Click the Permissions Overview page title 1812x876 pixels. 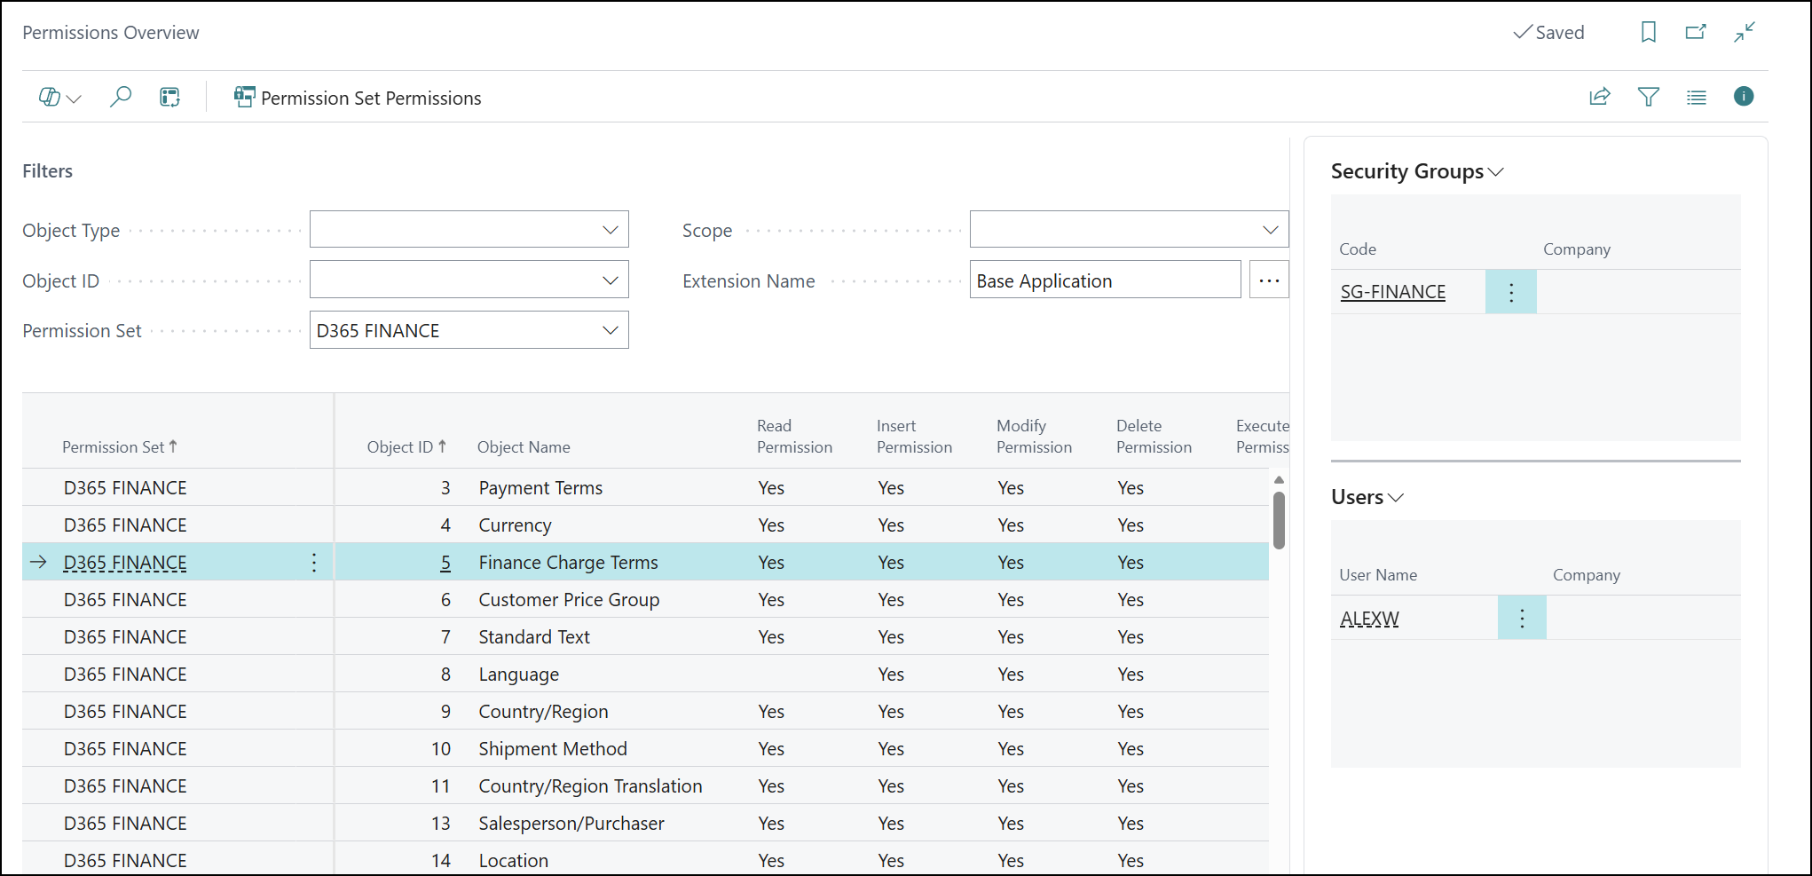click(x=111, y=33)
